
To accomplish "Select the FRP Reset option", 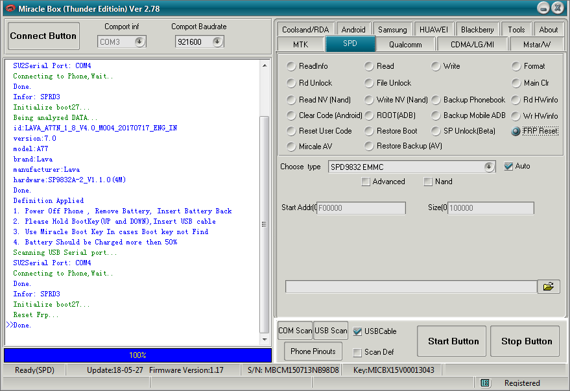I will click(534, 131).
